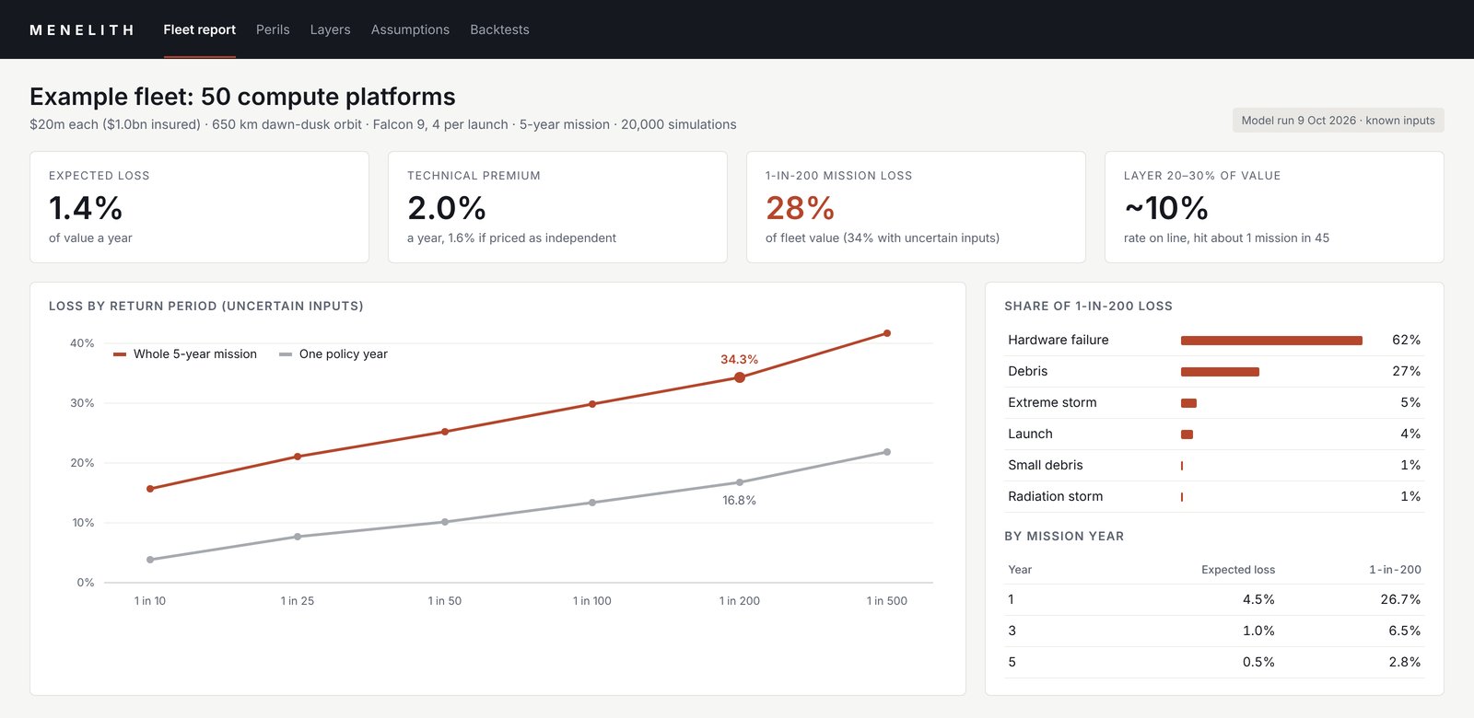Click the red 1 in 50 data point

[445, 432]
